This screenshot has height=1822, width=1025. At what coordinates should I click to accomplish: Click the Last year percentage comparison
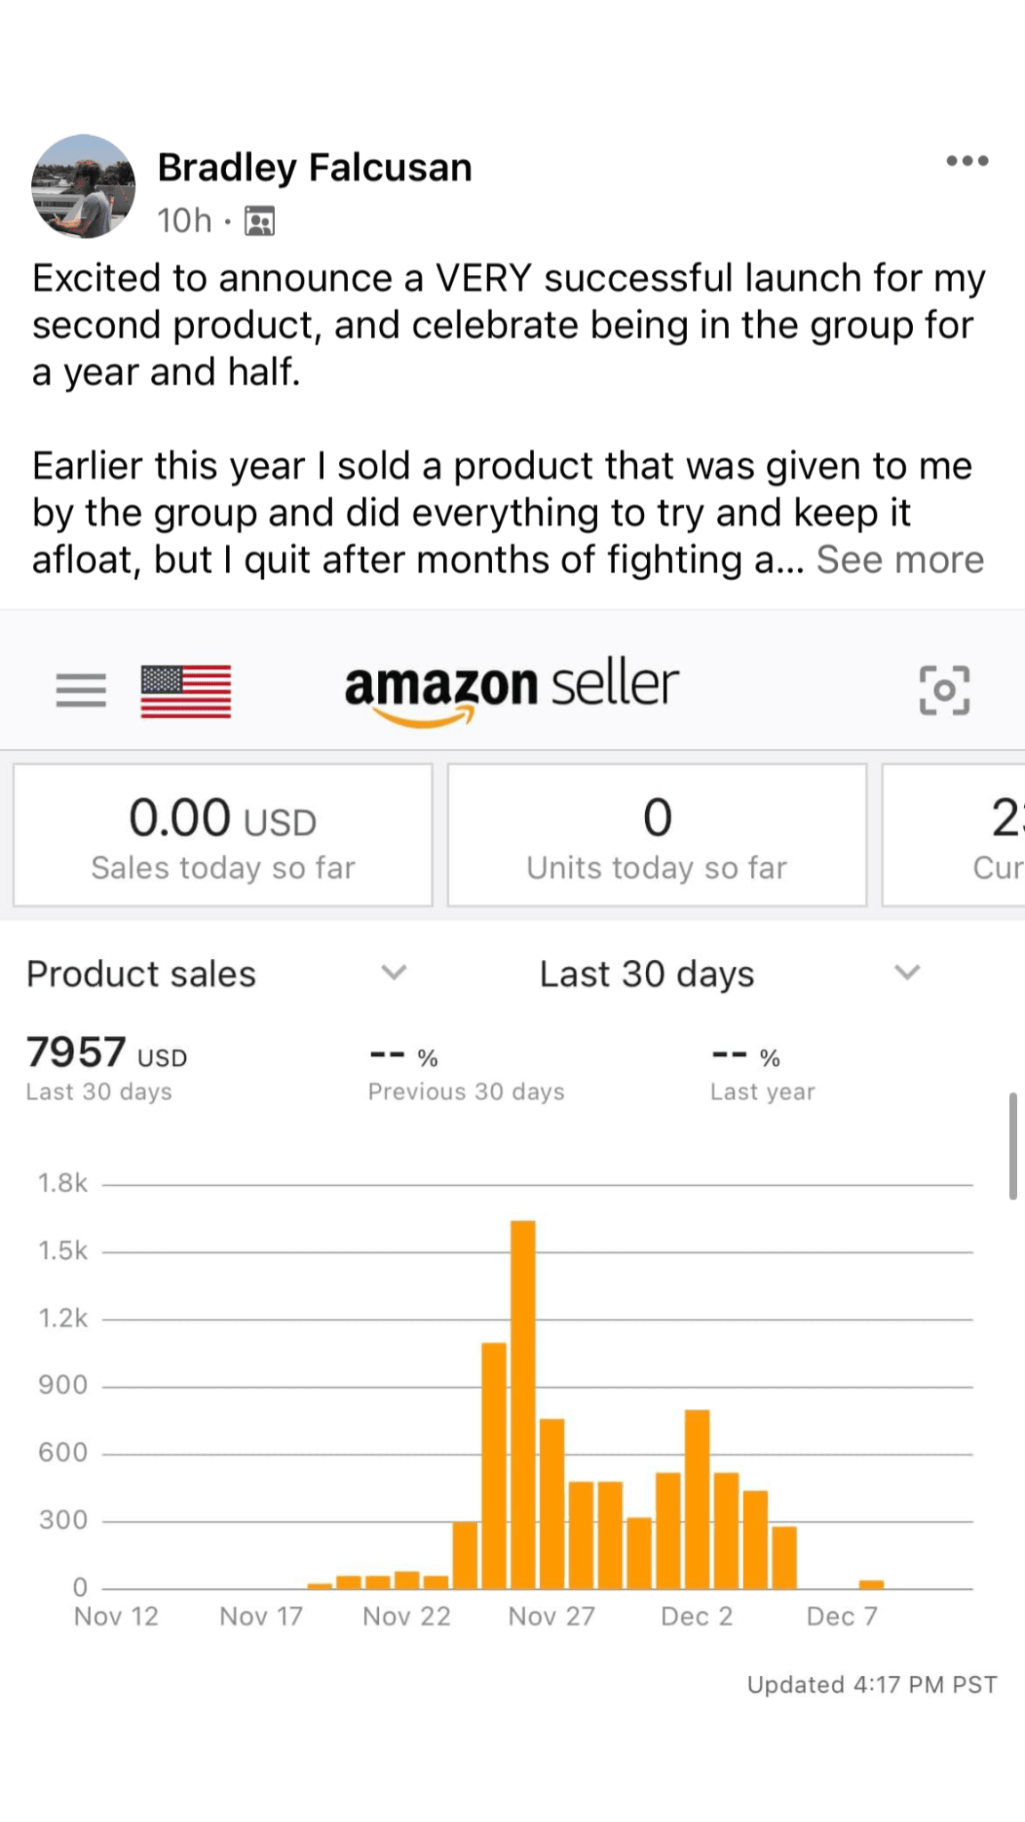[762, 1071]
